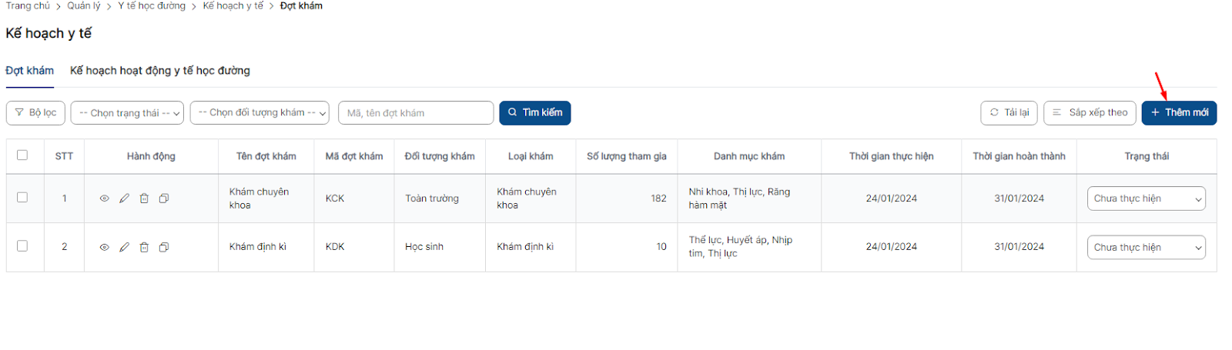Copy the Khám định kì exam row
This screenshot has height=350, width=1232.
[164, 248]
